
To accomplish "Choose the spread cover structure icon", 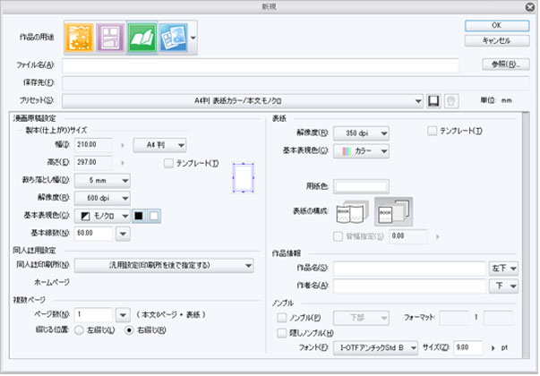I will coord(352,212).
